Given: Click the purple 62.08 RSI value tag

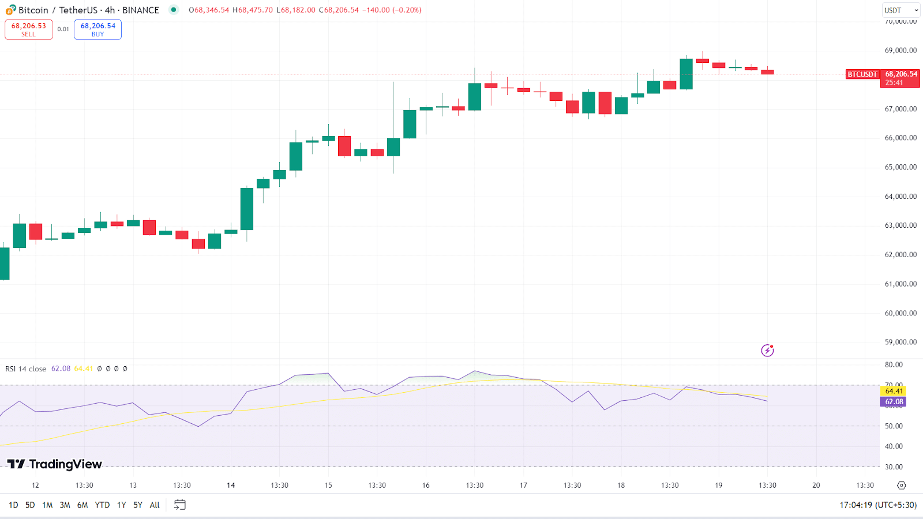Looking at the screenshot, I should pos(894,401).
